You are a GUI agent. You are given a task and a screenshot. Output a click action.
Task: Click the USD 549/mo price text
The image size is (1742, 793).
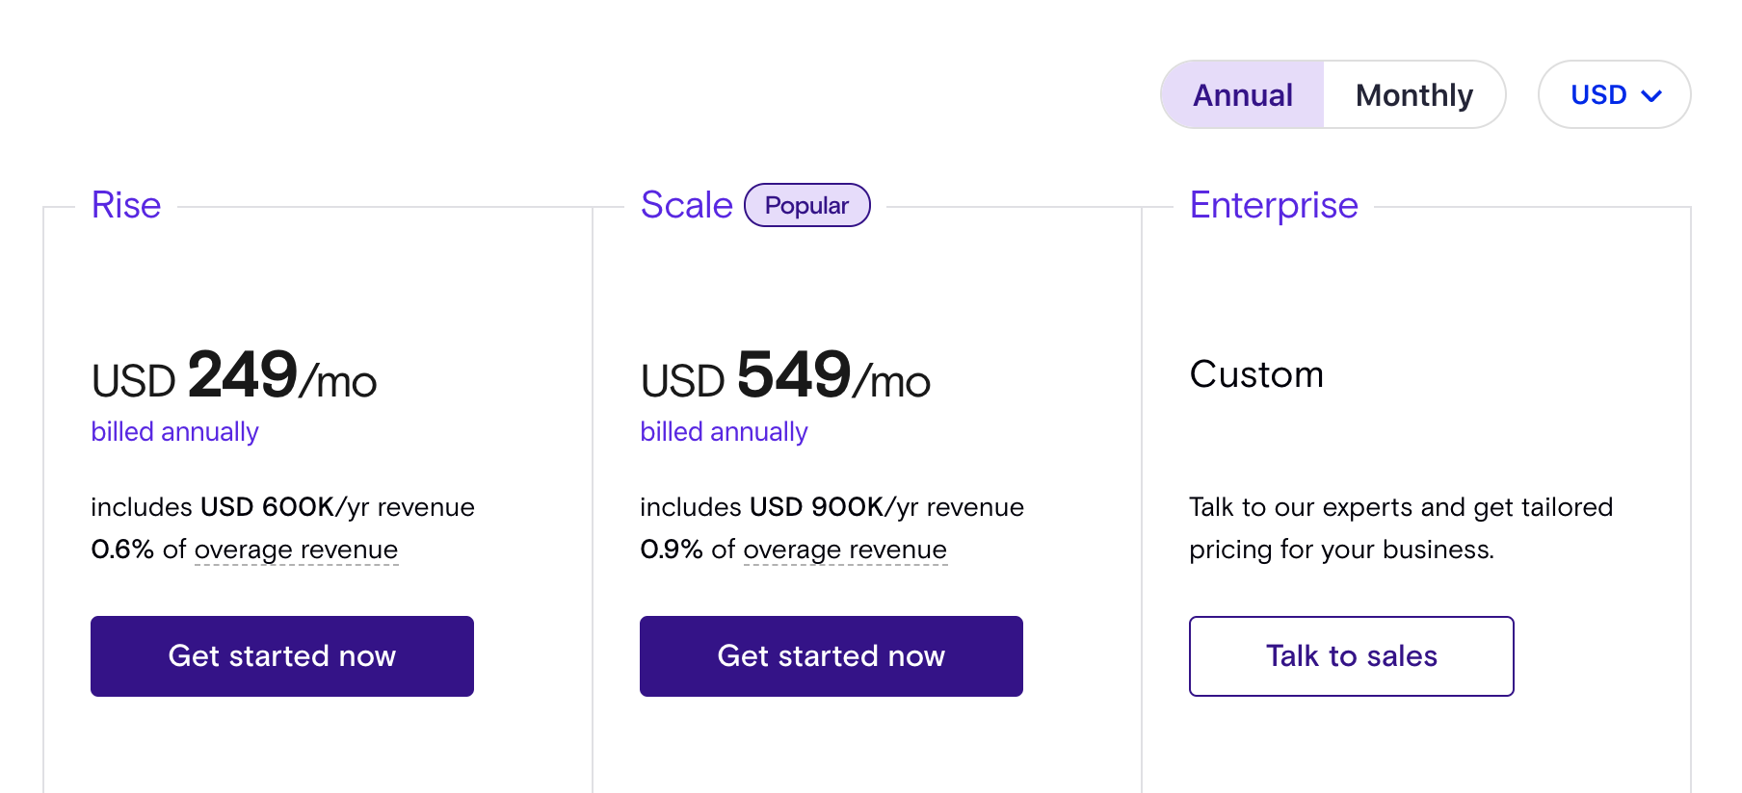(x=784, y=378)
